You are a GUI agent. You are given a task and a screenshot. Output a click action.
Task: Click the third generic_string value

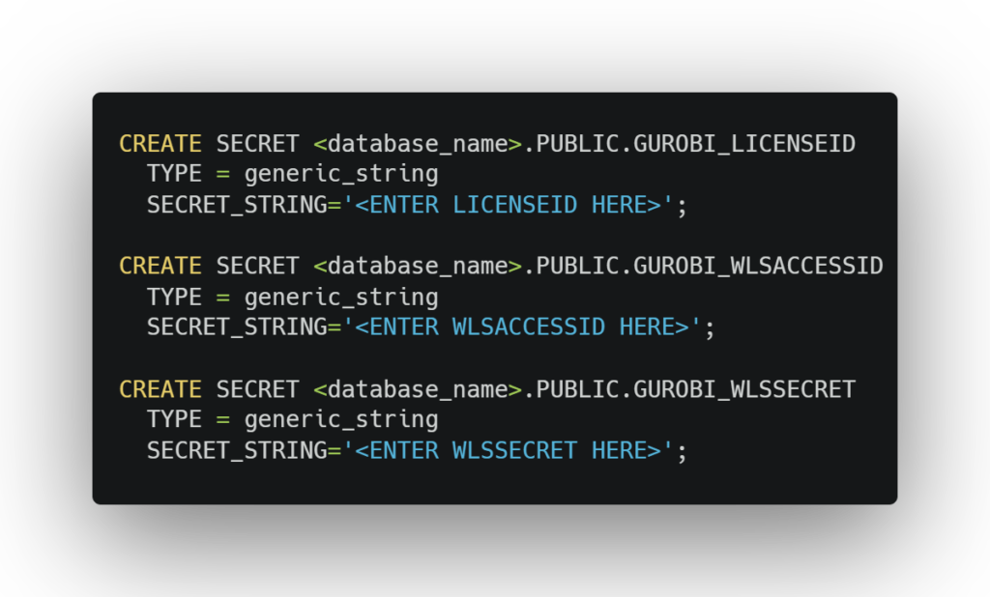pos(341,419)
